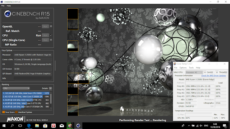Viewport: 230px width, 129px height.
Task: Click the Cinebench R15 sphere logo
Action: point(8,14)
